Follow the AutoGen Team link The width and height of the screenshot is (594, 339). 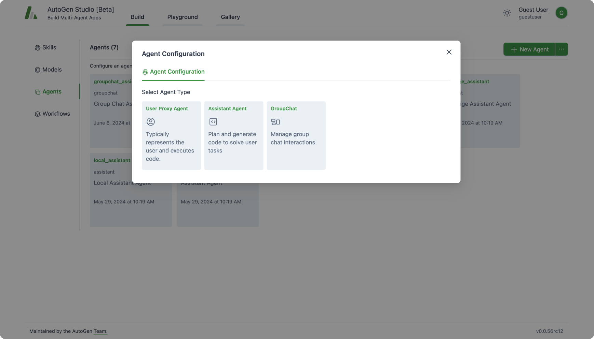click(100, 331)
